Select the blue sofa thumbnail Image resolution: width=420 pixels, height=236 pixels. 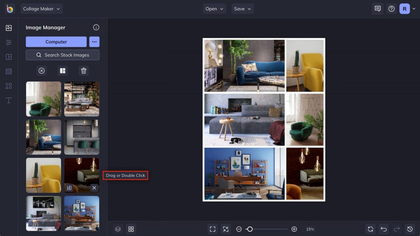pyautogui.click(x=44, y=137)
